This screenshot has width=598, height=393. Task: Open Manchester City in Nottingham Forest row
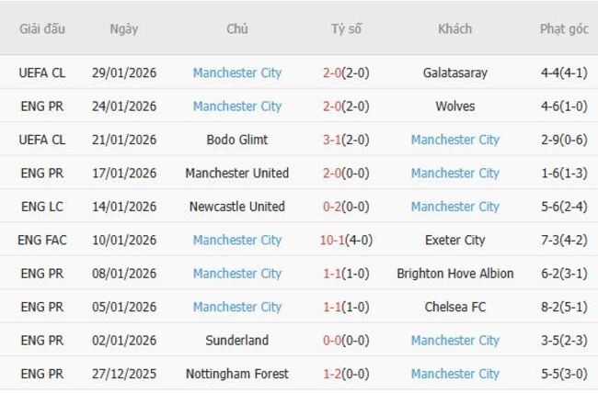pyautogui.click(x=454, y=374)
